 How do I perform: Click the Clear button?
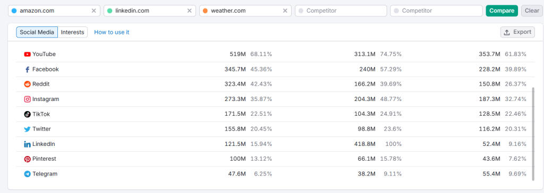(532, 11)
